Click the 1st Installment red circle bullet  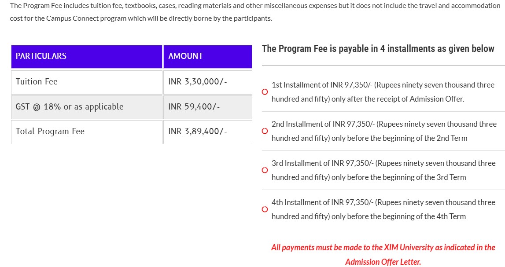click(x=265, y=92)
